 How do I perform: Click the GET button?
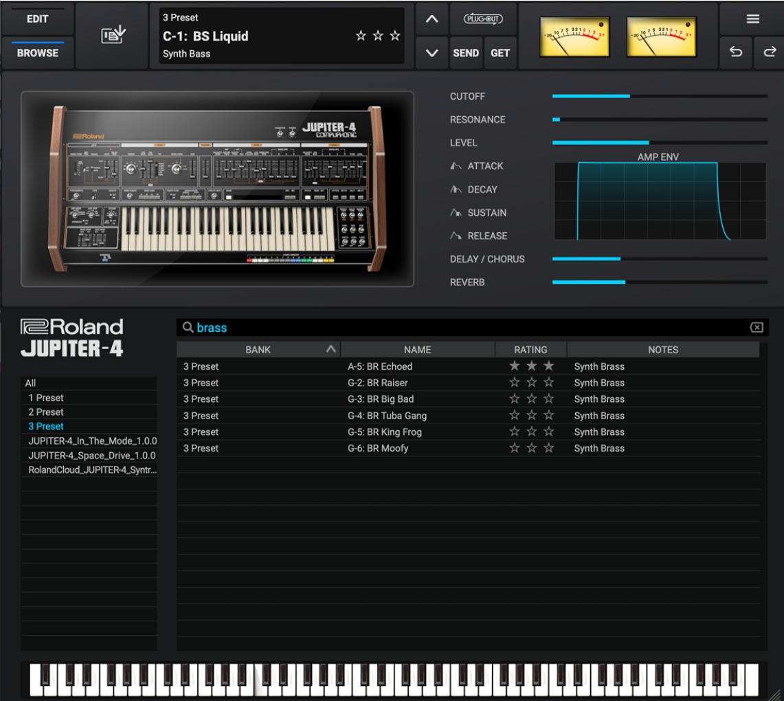point(500,53)
